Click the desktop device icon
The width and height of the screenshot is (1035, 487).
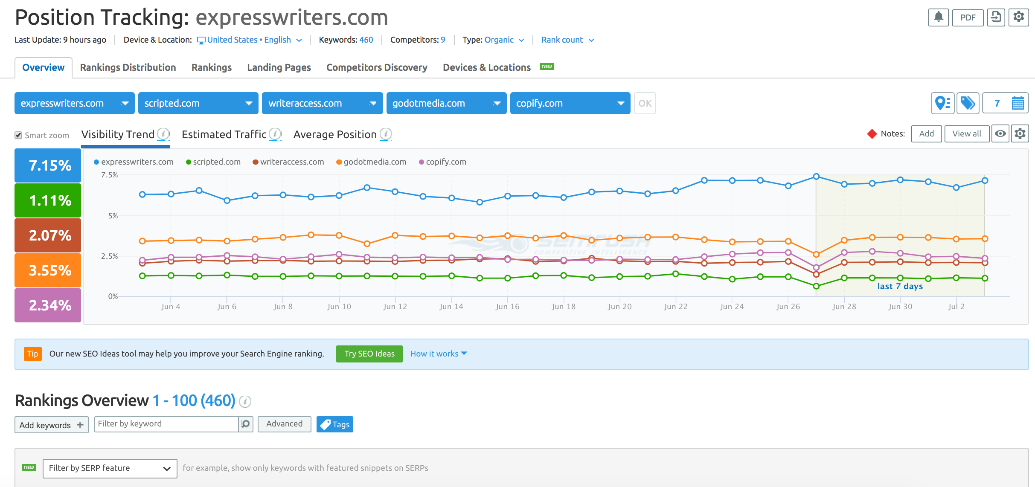tap(201, 41)
